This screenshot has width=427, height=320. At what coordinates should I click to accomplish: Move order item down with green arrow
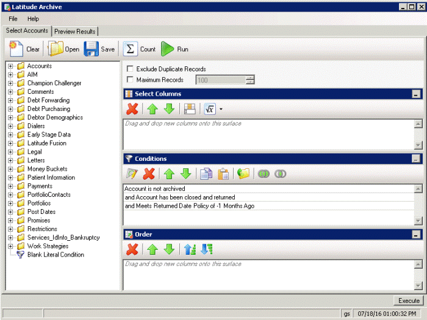tap(169, 249)
